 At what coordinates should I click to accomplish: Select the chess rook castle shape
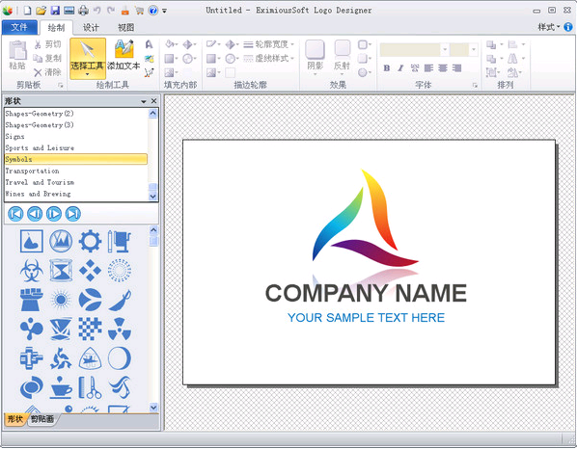tap(31, 300)
